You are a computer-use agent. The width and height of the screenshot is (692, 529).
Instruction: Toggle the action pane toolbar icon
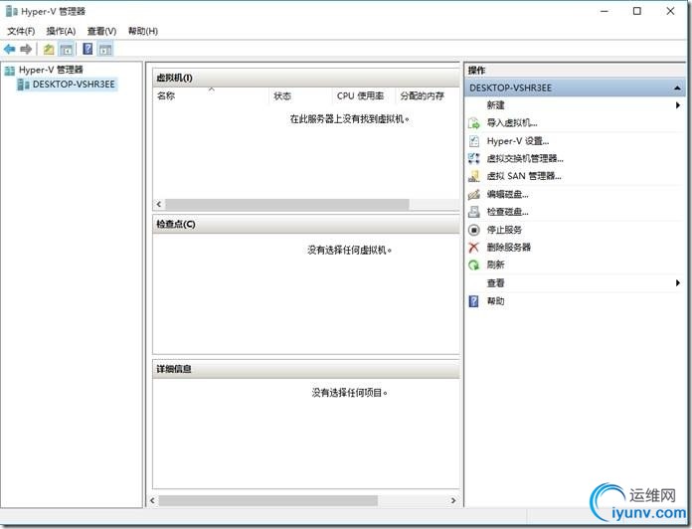pos(105,49)
